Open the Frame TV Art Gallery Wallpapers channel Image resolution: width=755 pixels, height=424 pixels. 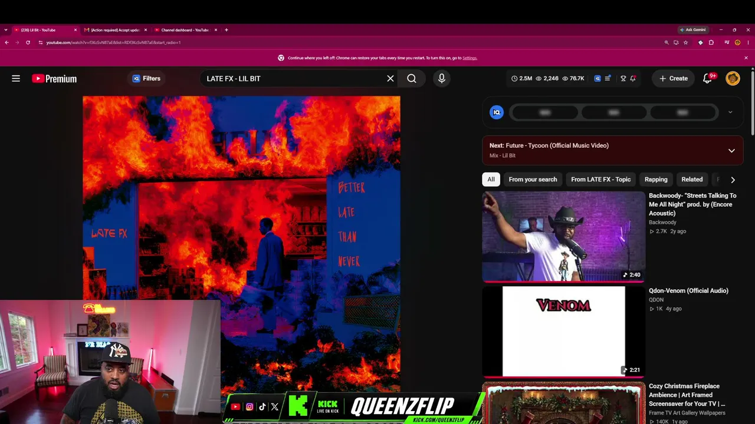click(687, 413)
